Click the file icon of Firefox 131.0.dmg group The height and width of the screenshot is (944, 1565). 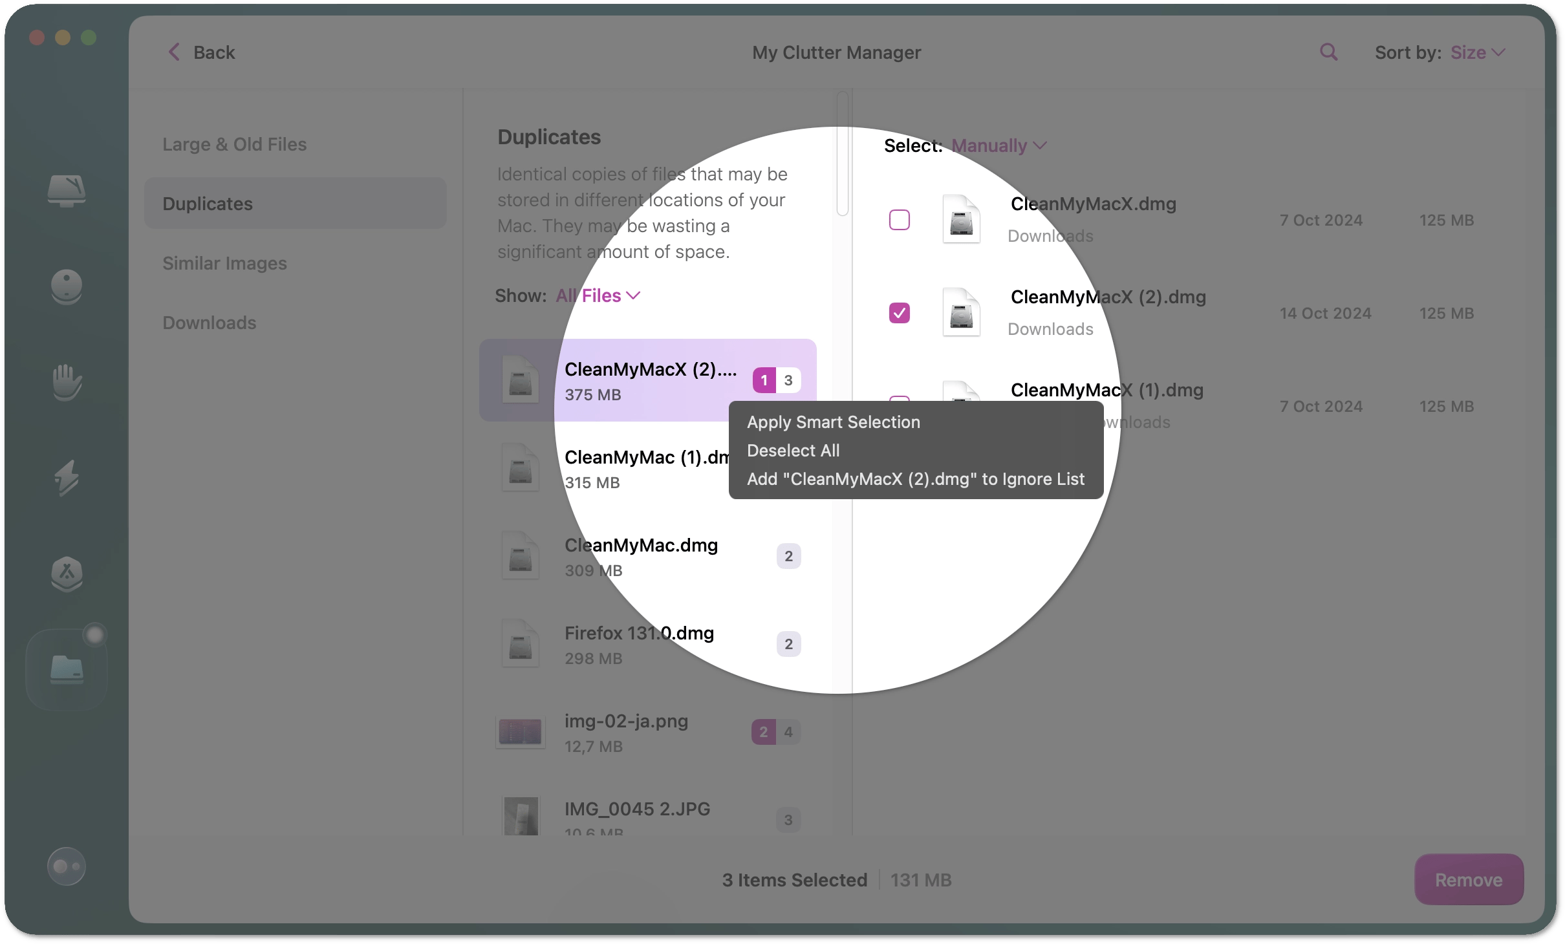coord(521,643)
